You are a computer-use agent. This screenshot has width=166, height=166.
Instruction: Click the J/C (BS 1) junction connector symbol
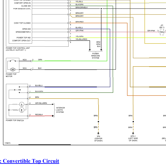click(162, 32)
